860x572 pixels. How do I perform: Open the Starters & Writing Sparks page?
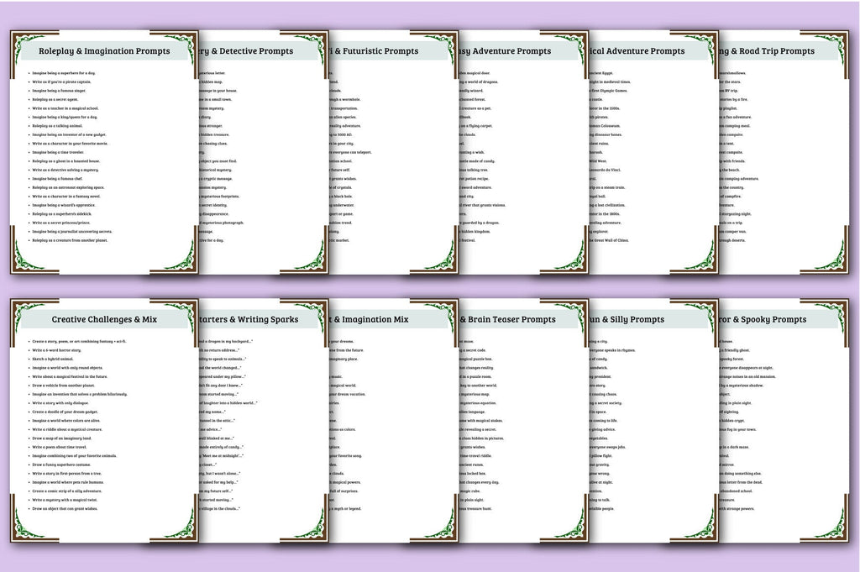pyautogui.click(x=249, y=319)
